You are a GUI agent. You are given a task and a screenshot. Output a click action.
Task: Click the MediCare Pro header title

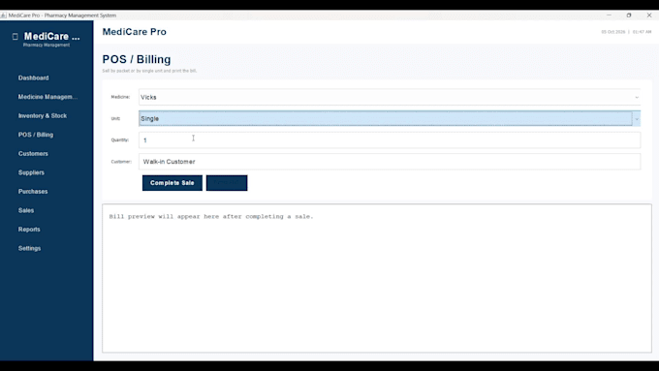pyautogui.click(x=134, y=32)
